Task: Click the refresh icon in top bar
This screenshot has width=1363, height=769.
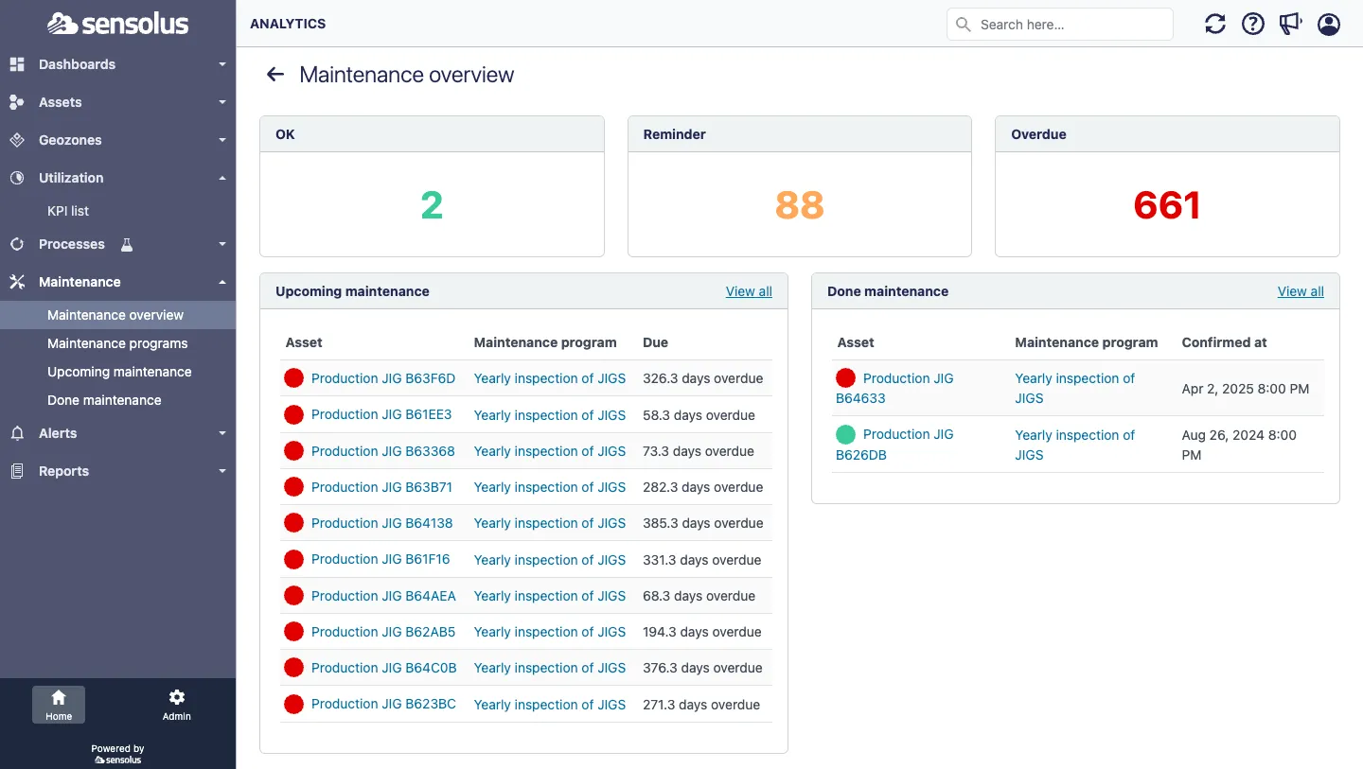Action: click(1215, 25)
